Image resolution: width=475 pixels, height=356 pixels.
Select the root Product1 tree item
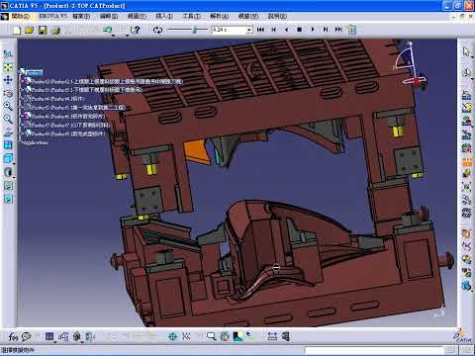click(x=34, y=72)
